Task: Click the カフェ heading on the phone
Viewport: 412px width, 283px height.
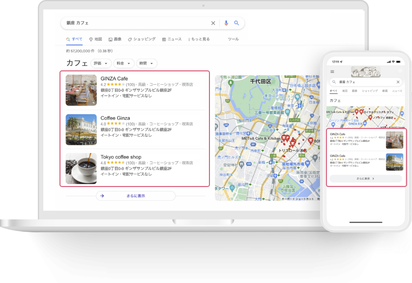Action: (x=335, y=100)
